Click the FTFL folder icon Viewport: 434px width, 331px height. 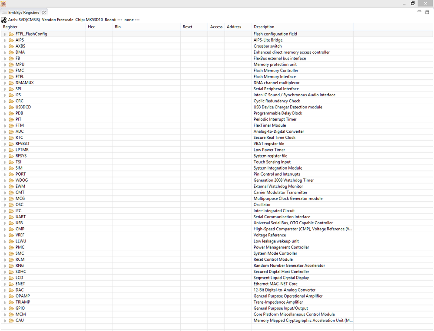click(11, 76)
